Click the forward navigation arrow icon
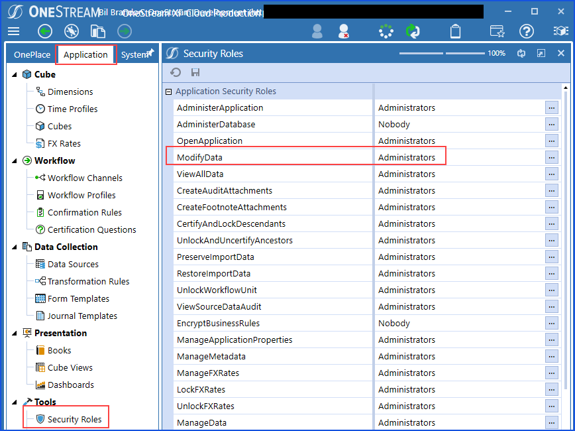The width and height of the screenshot is (575, 431). click(125, 31)
